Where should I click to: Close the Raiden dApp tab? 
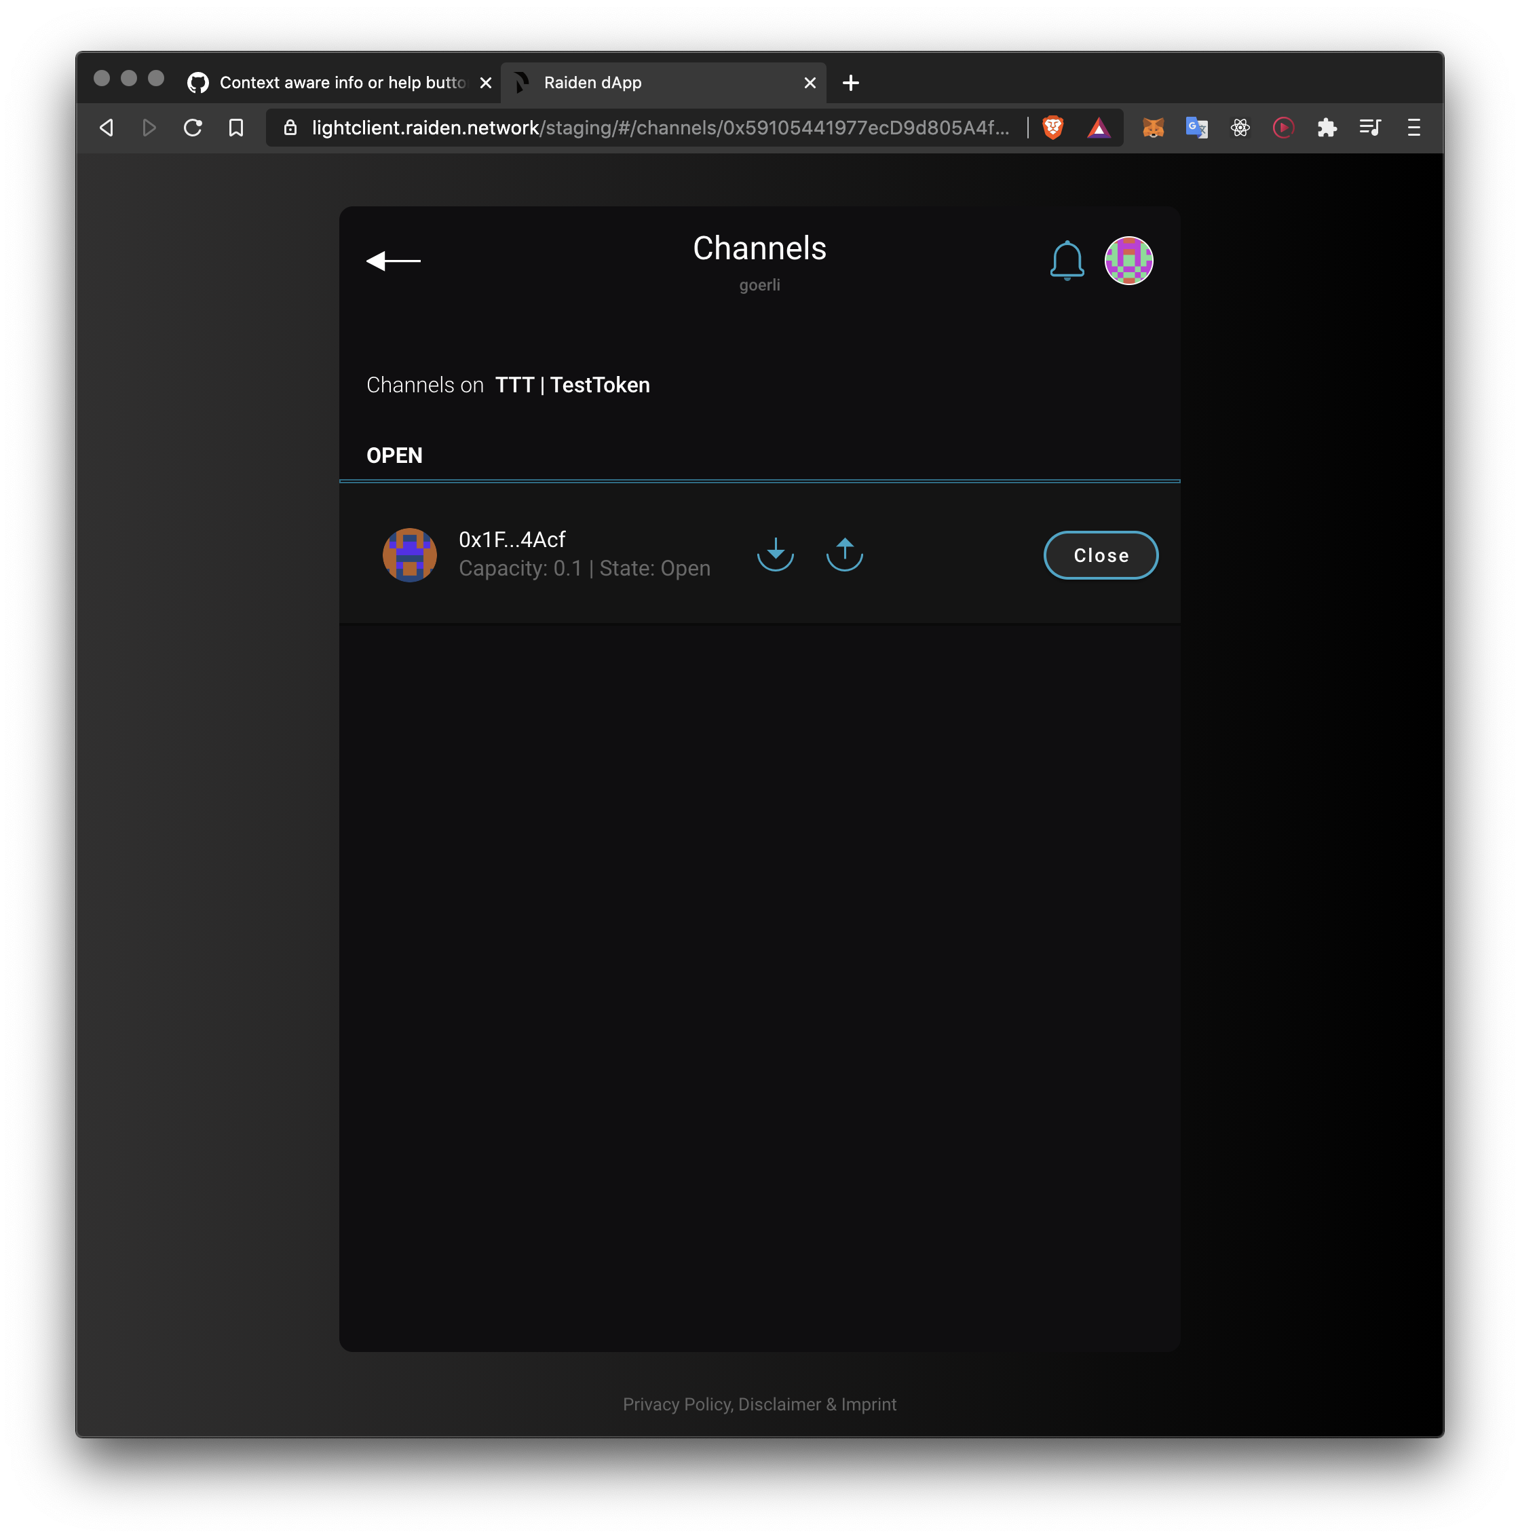pyautogui.click(x=810, y=83)
